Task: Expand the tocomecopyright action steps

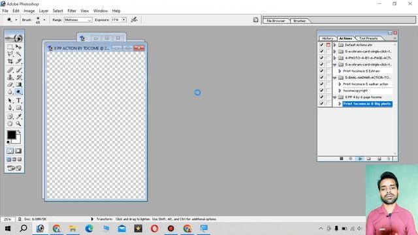Action: (340, 91)
